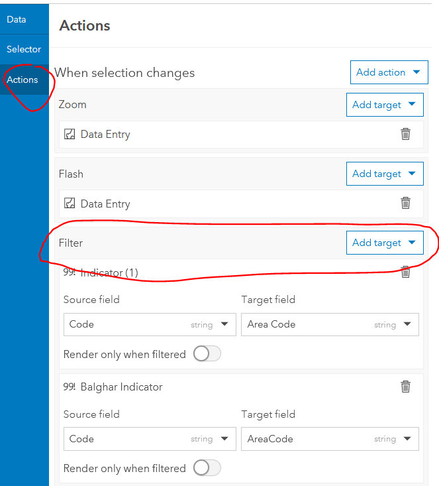Switch to the Selector tab
Viewport: 439px width, 486px height.
(x=24, y=49)
